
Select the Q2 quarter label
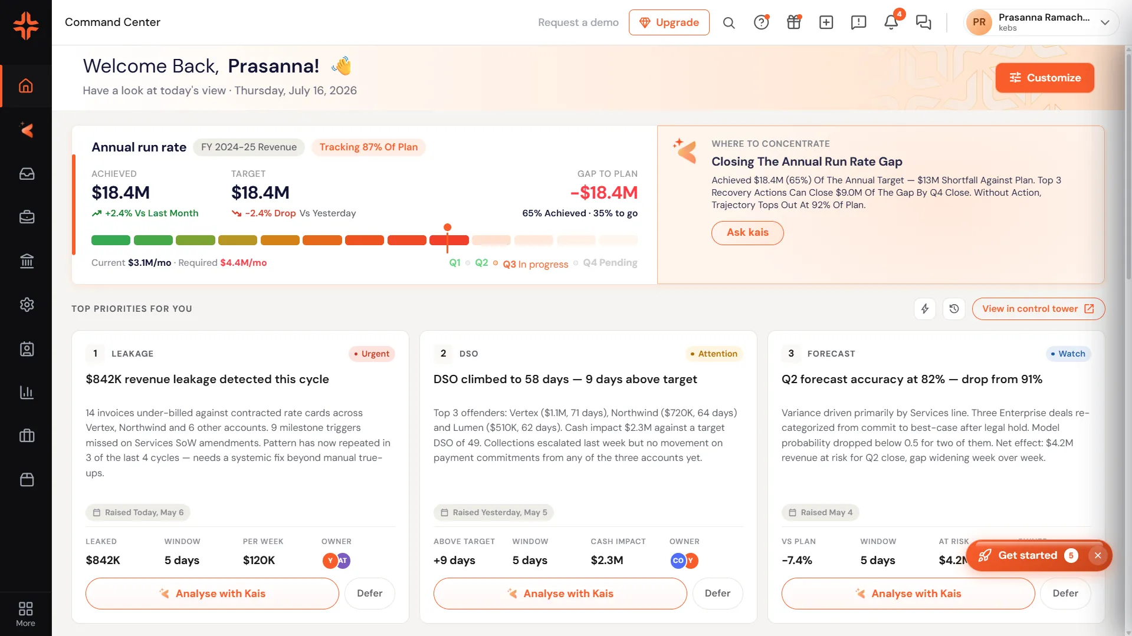[x=481, y=263]
